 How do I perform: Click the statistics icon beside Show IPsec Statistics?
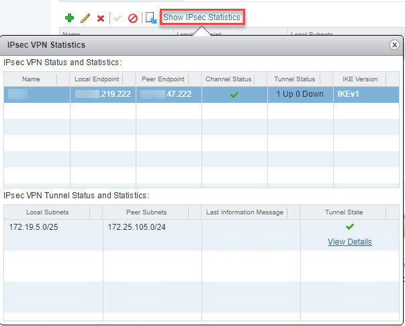151,17
